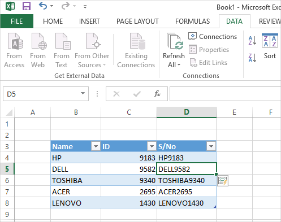Viewport: 281px width, 222px height.
Task: Expand the From Other Sources menu
Action: point(92,50)
